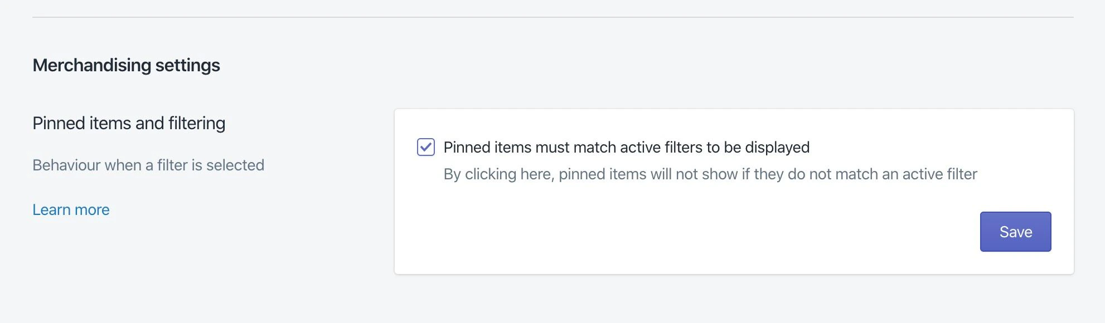Click the 'Pinned items and filtering' section title
This screenshot has height=323, width=1105.
(129, 123)
